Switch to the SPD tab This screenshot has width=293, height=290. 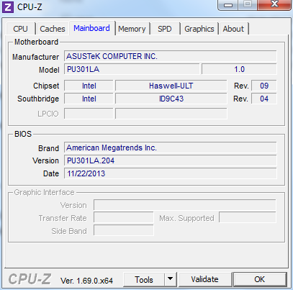tap(165, 29)
